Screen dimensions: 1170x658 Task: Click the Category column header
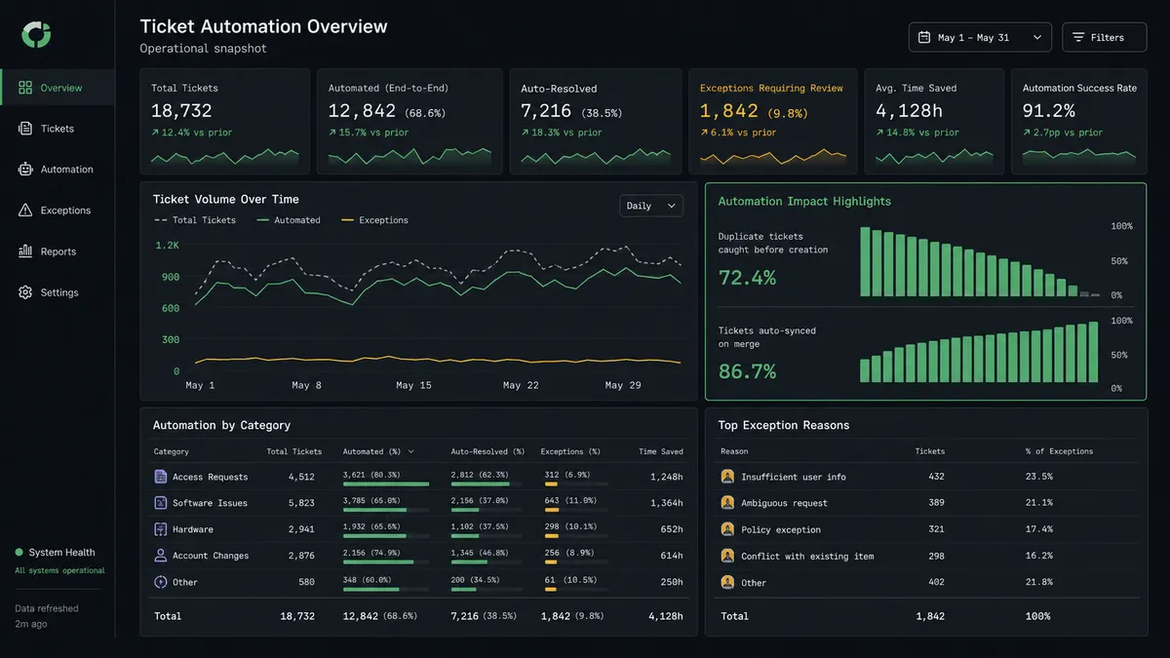172,452
